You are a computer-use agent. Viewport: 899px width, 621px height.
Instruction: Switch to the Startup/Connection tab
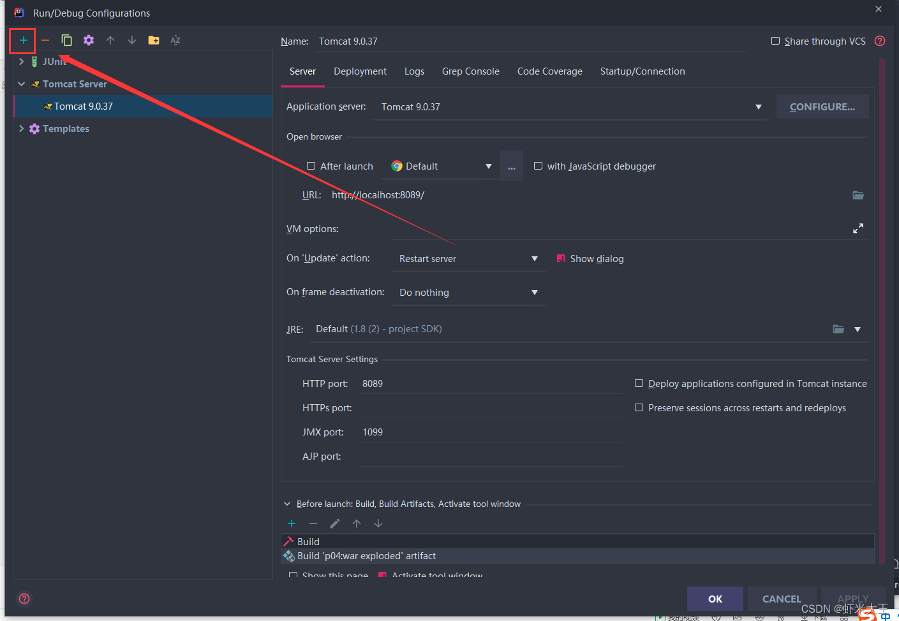click(643, 71)
